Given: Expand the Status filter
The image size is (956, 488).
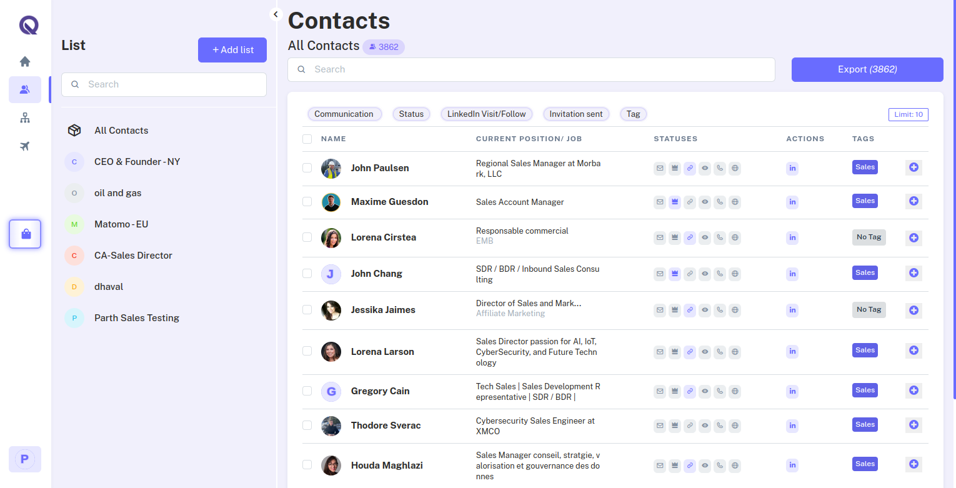Looking at the screenshot, I should pyautogui.click(x=411, y=114).
